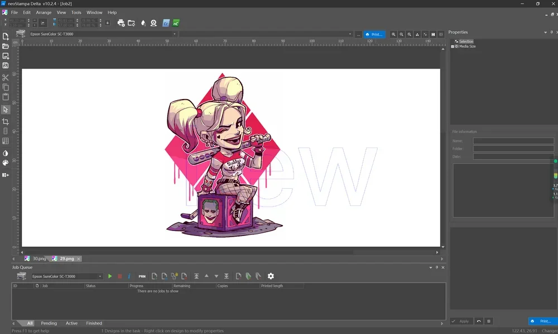Click the color palette icon in left toolbar
Viewport: 558px width, 334px height.
(6, 163)
